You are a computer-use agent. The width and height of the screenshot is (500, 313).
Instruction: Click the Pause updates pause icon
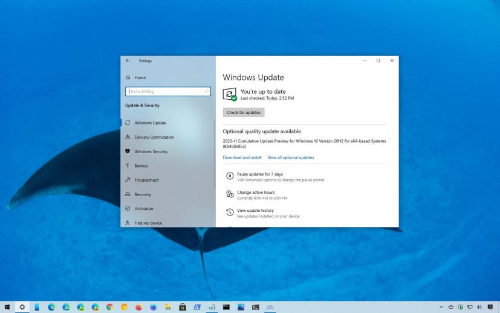click(x=230, y=176)
